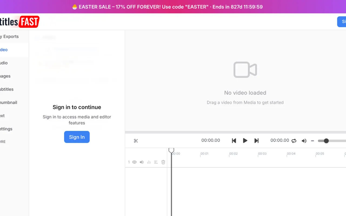Toggle loop playback icon

click(294, 141)
